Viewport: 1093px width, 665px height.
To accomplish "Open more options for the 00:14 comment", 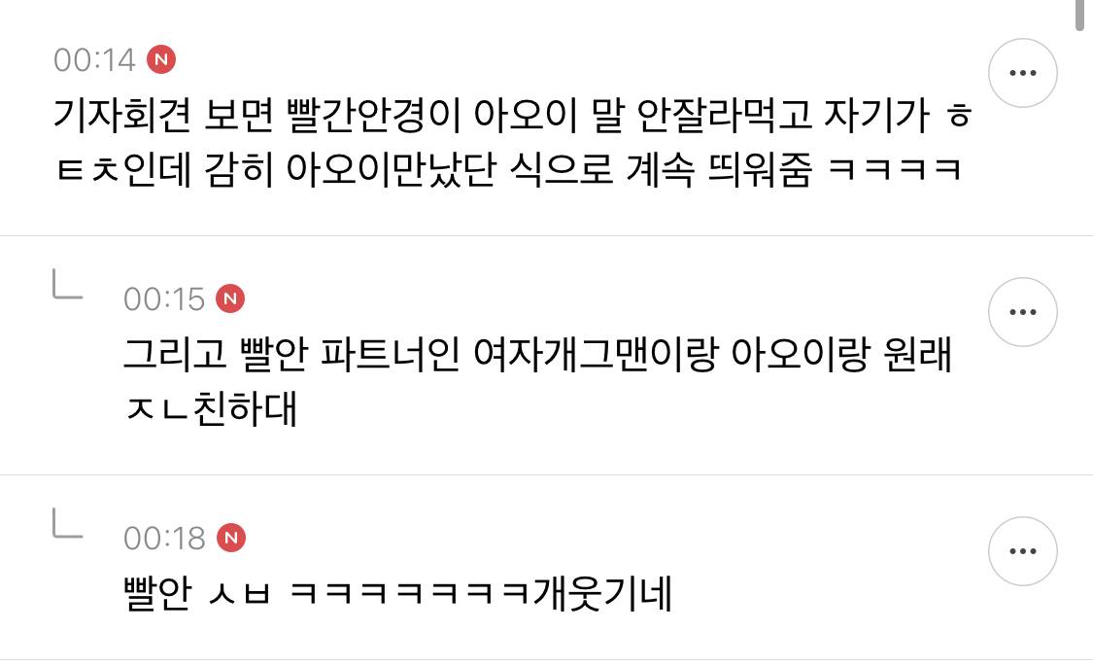I will pyautogui.click(x=1023, y=73).
